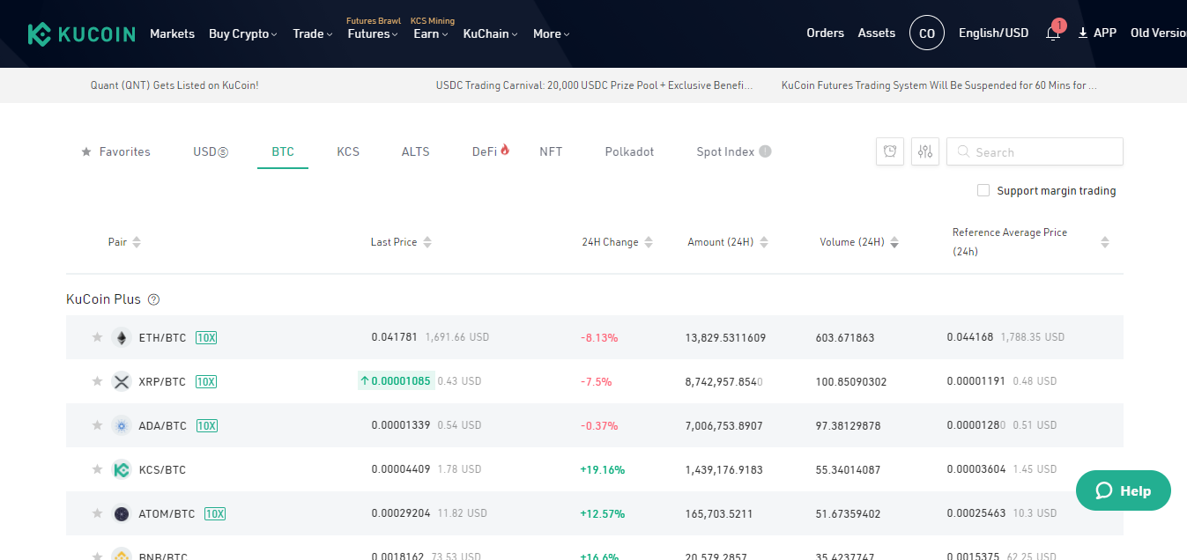Select the Polkadot market tab
Image resolution: width=1187 pixels, height=560 pixels.
pyautogui.click(x=629, y=151)
